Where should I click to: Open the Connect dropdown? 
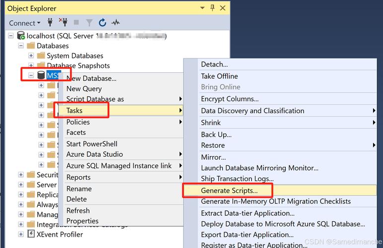[25, 23]
